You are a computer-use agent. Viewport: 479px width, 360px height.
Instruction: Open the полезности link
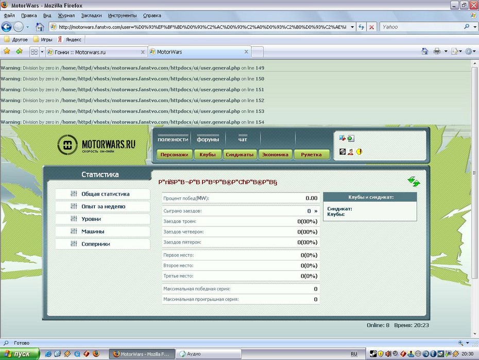173,139
